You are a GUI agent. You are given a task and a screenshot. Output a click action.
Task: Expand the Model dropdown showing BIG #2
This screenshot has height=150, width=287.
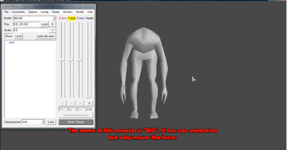(x=54, y=18)
